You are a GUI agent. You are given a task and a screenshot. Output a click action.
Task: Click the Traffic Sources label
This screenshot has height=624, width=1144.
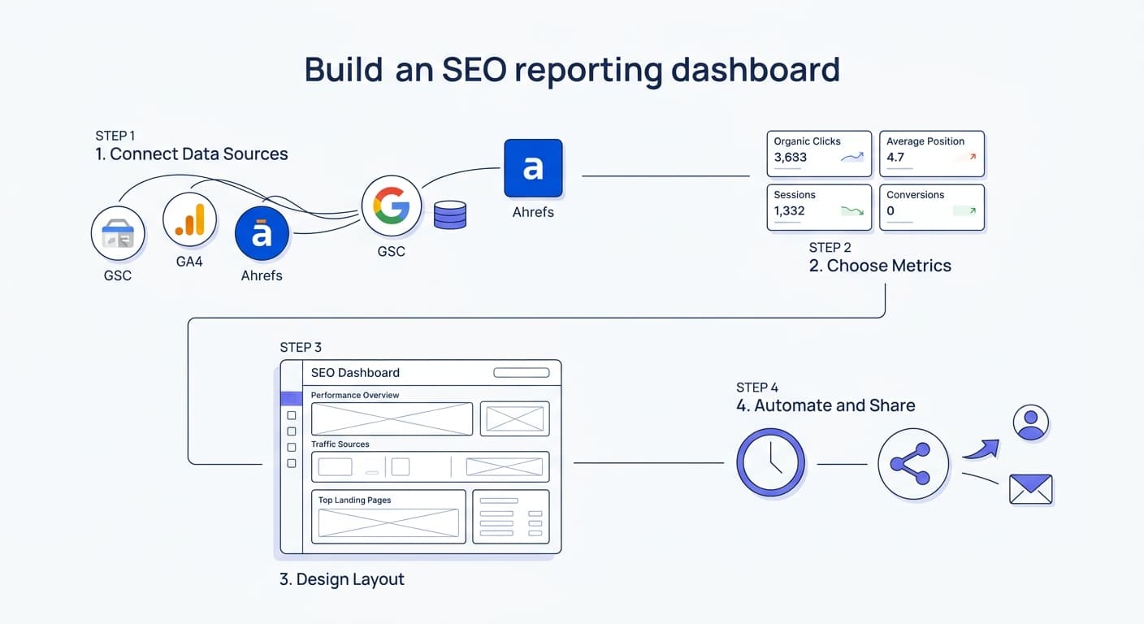coord(340,444)
